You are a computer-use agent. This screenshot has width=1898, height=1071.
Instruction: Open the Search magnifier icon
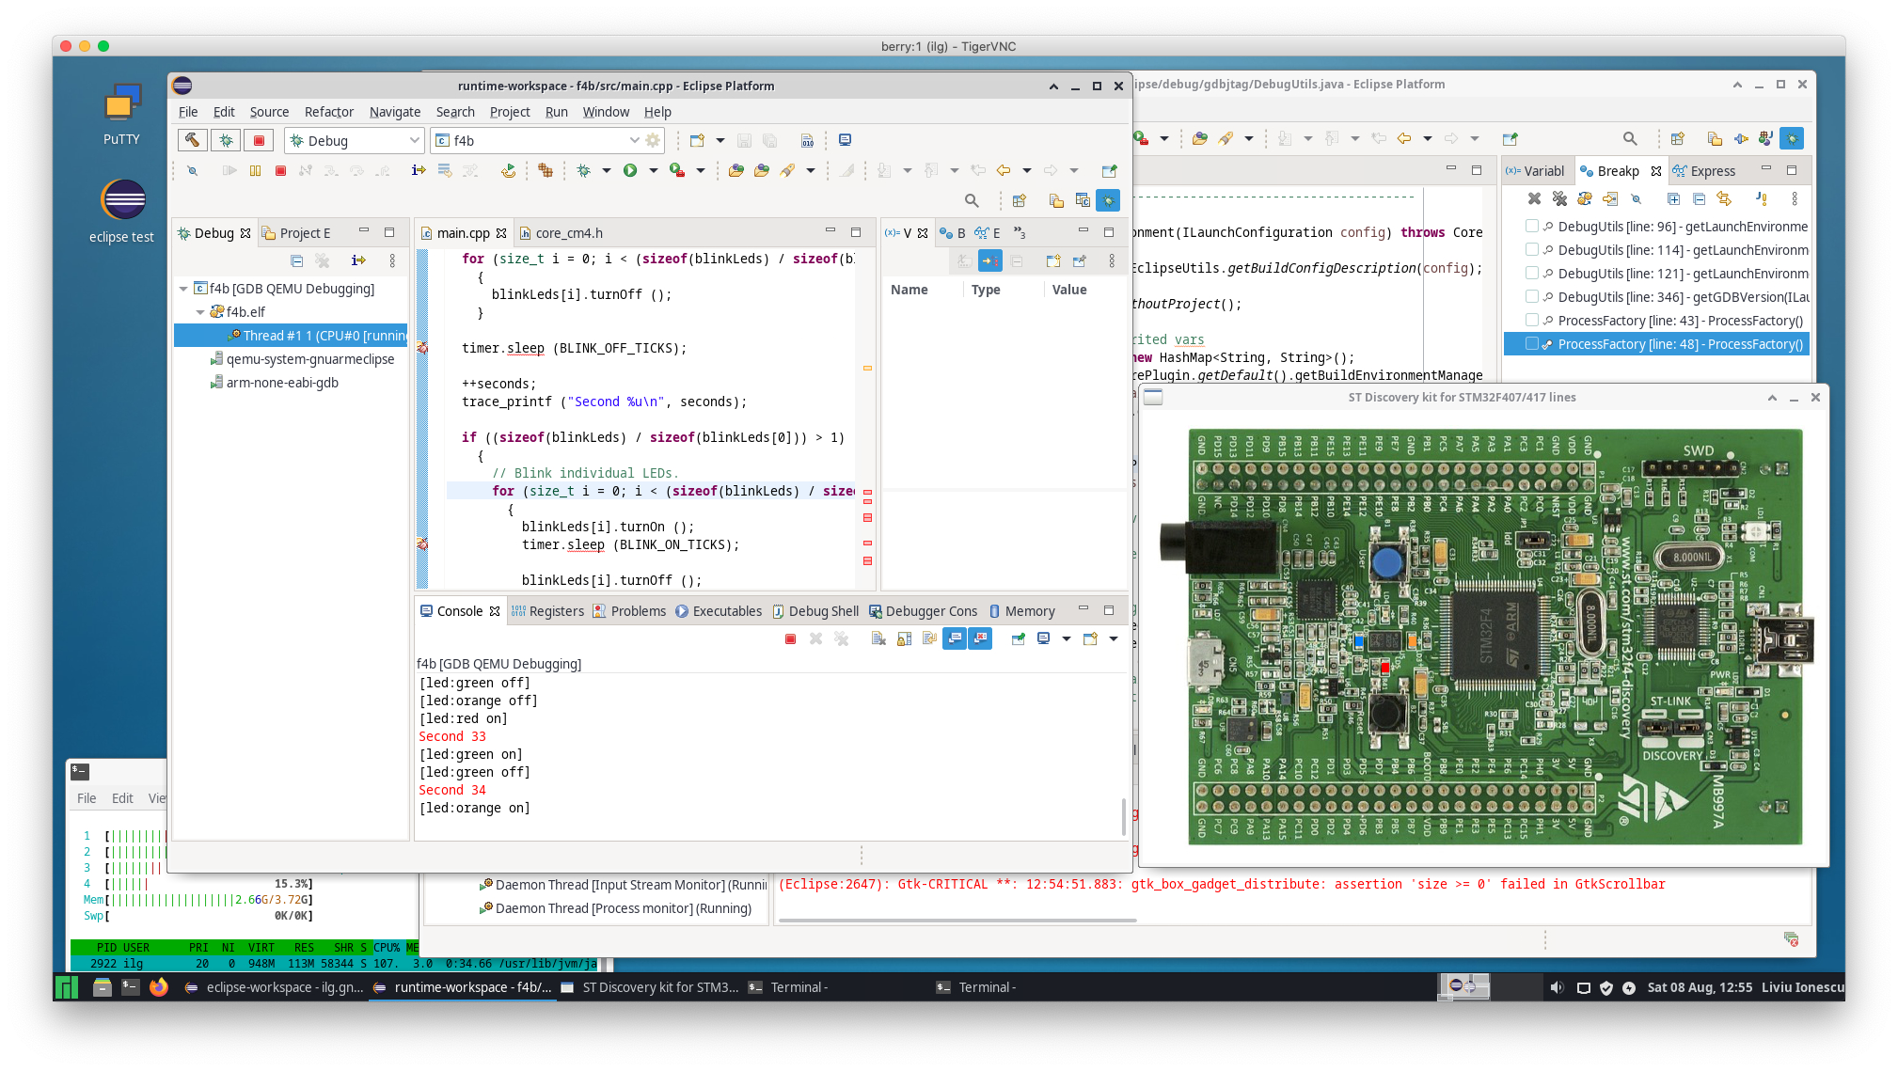(972, 200)
